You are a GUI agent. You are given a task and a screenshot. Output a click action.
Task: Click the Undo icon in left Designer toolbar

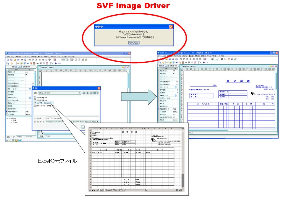30,60
